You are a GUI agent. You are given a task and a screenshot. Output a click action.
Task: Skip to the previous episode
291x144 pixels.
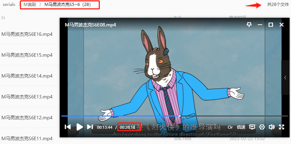[x=68, y=127]
